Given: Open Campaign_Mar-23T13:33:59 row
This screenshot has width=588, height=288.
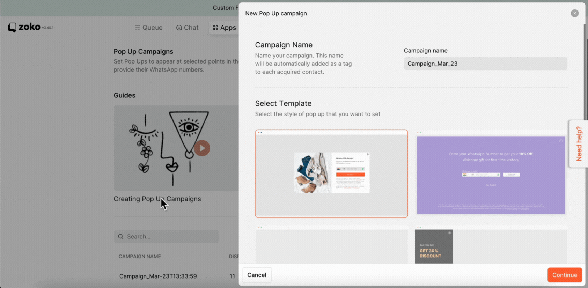Looking at the screenshot, I should pos(158,276).
